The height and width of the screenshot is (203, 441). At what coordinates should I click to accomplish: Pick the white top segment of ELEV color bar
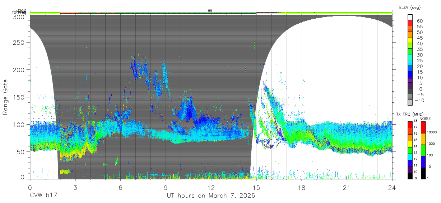[x=410, y=17]
